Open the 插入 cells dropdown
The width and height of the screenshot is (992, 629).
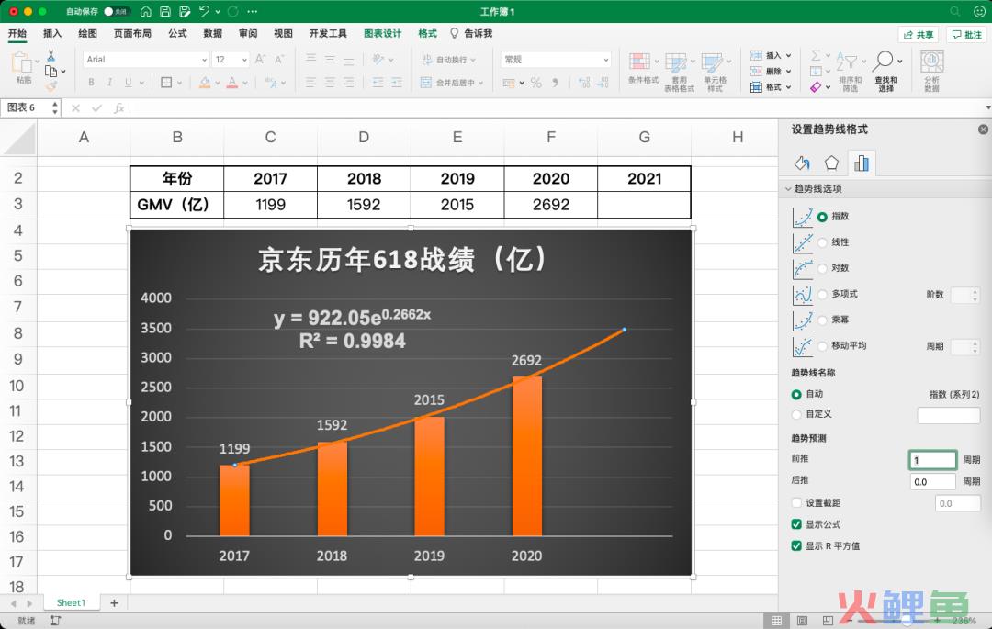pyautogui.click(x=788, y=56)
